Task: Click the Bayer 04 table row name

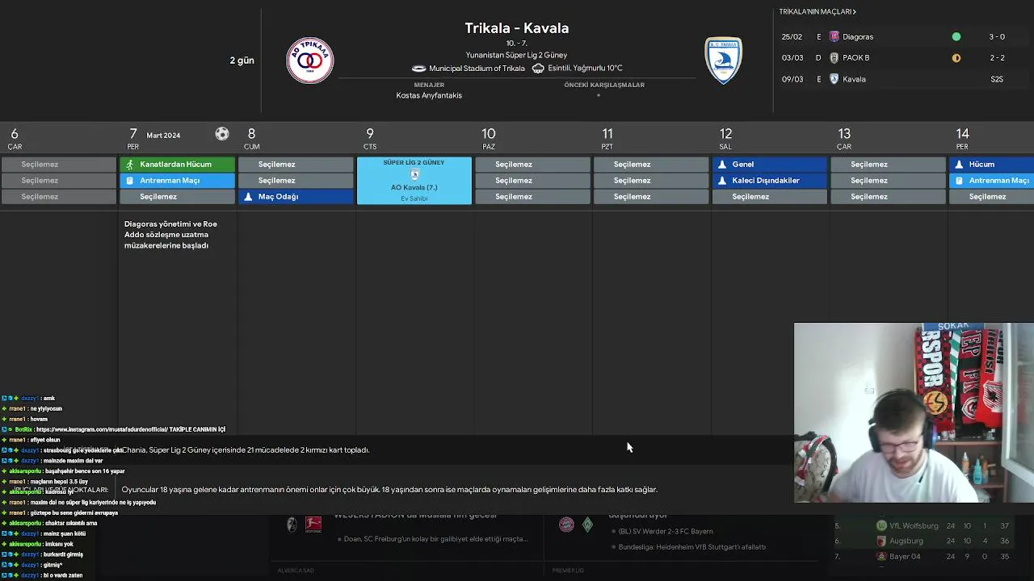Action: pyautogui.click(x=905, y=556)
